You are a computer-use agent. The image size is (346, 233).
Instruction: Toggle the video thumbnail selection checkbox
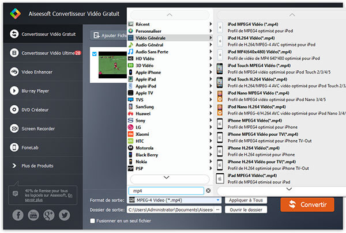pyautogui.click(x=95, y=54)
